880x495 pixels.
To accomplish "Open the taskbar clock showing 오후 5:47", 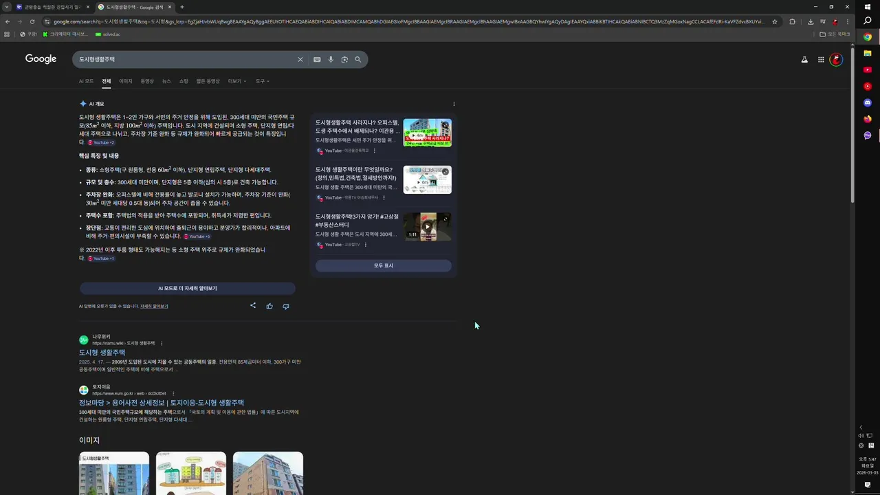I will click(868, 465).
